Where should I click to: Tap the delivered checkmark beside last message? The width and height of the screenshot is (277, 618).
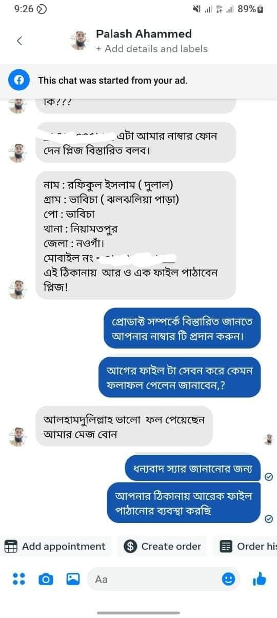coord(268,519)
